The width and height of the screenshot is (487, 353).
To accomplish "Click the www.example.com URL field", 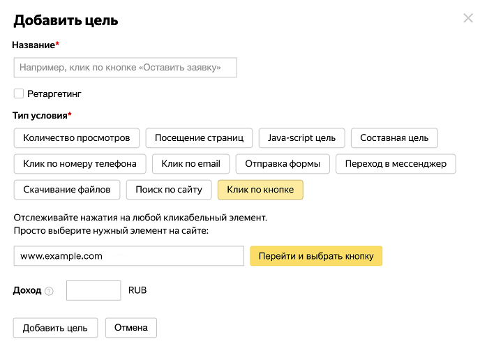I will click(x=129, y=256).
